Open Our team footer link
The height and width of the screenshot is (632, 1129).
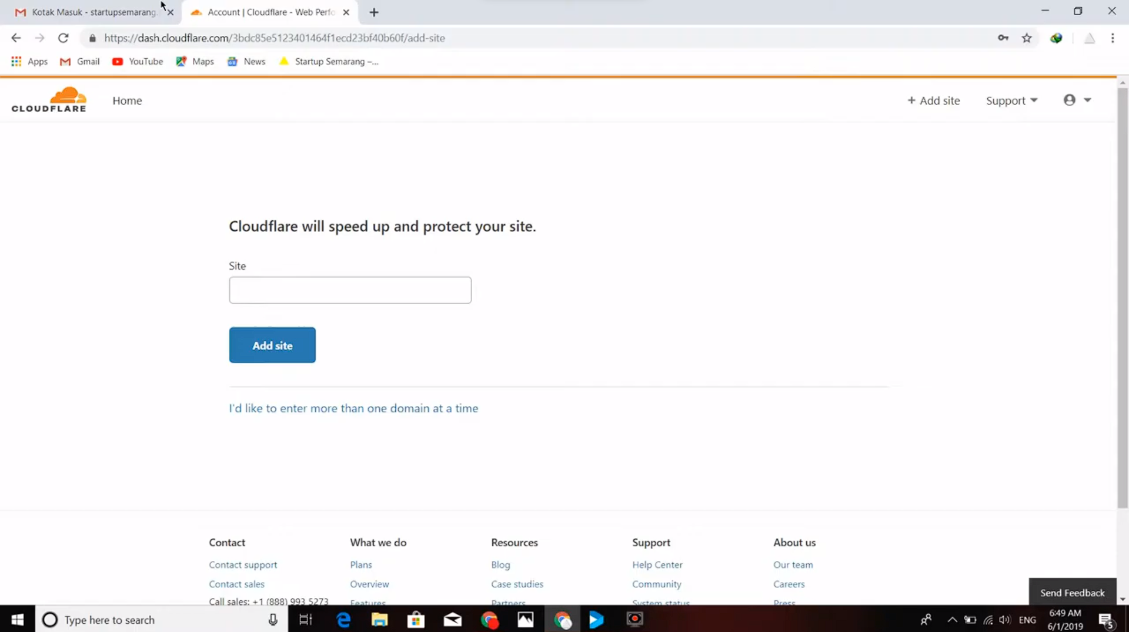click(x=793, y=564)
